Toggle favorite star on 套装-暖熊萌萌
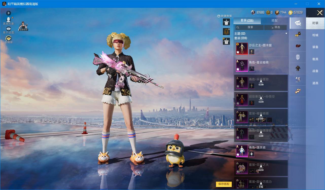325x190 pixels. pos(238,121)
